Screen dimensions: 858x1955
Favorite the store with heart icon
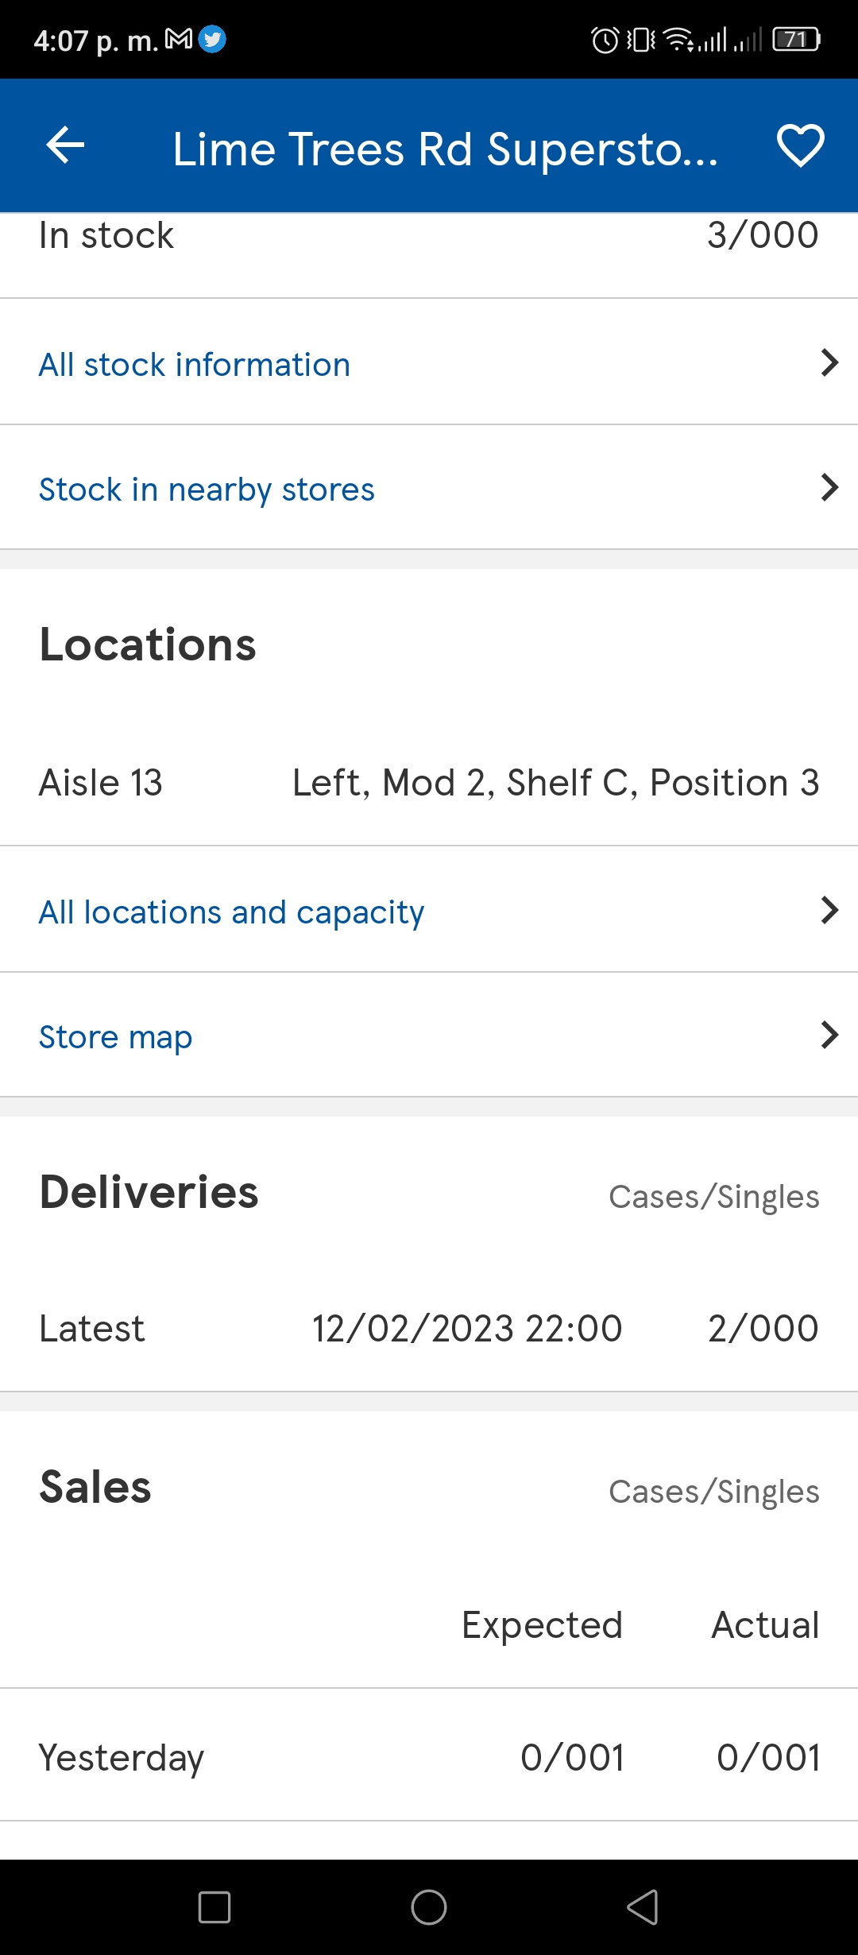point(800,145)
